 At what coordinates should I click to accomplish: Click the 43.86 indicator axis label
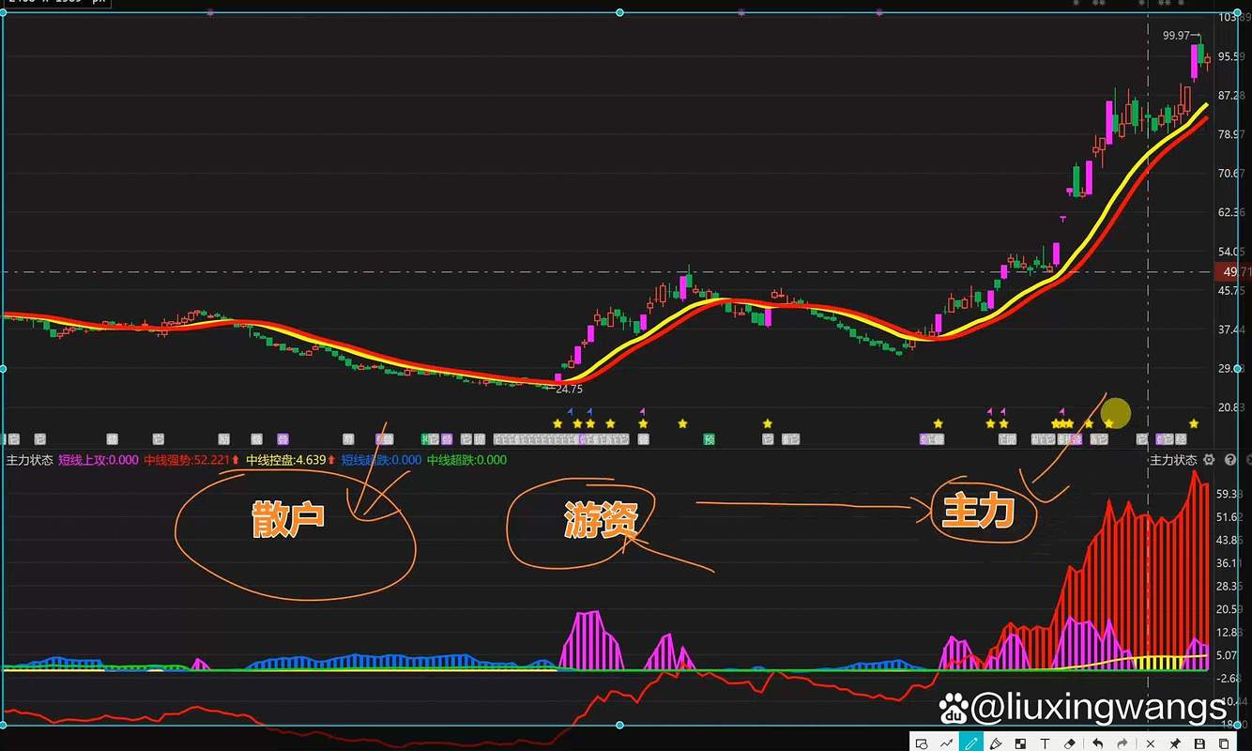pyautogui.click(x=1229, y=541)
